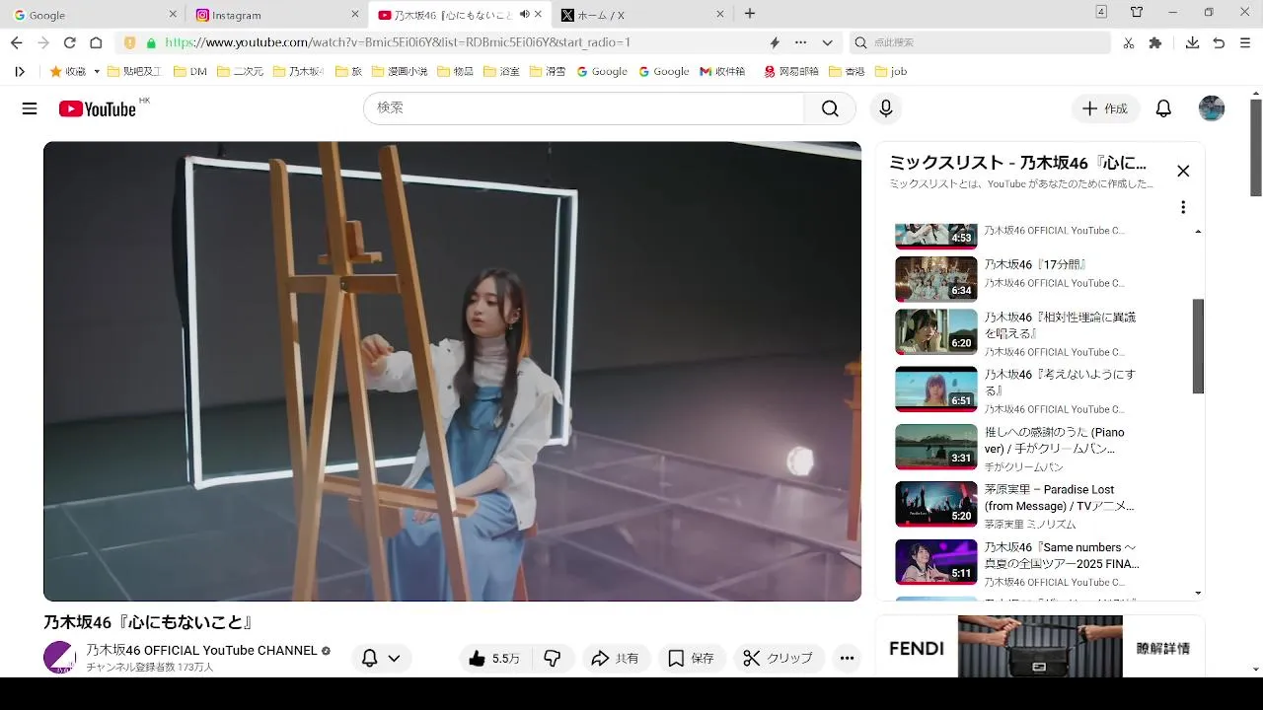Open 乃木坂46 OFFICIAL YouTube CHANNEL link

pyautogui.click(x=201, y=650)
